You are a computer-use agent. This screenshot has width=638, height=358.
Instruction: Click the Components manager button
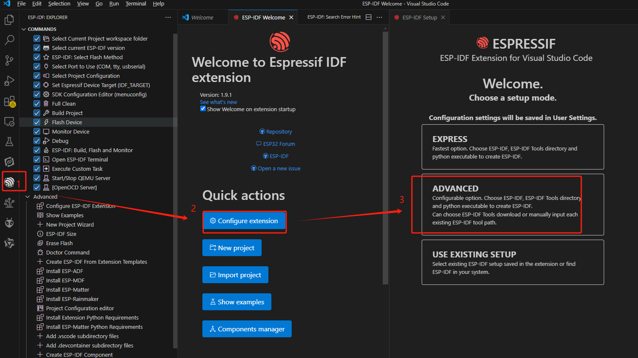[x=247, y=329]
